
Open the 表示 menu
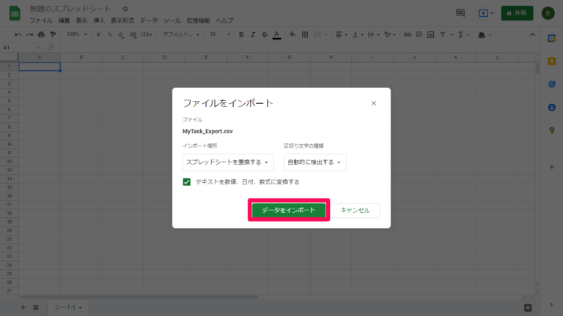81,20
